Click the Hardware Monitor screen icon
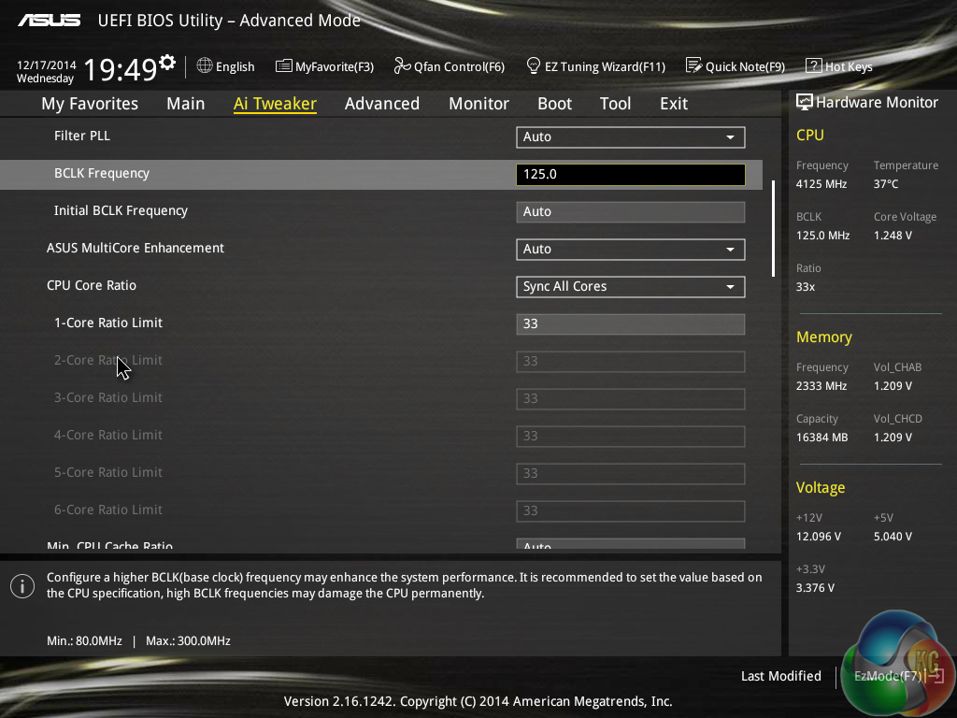957x718 pixels. click(805, 102)
